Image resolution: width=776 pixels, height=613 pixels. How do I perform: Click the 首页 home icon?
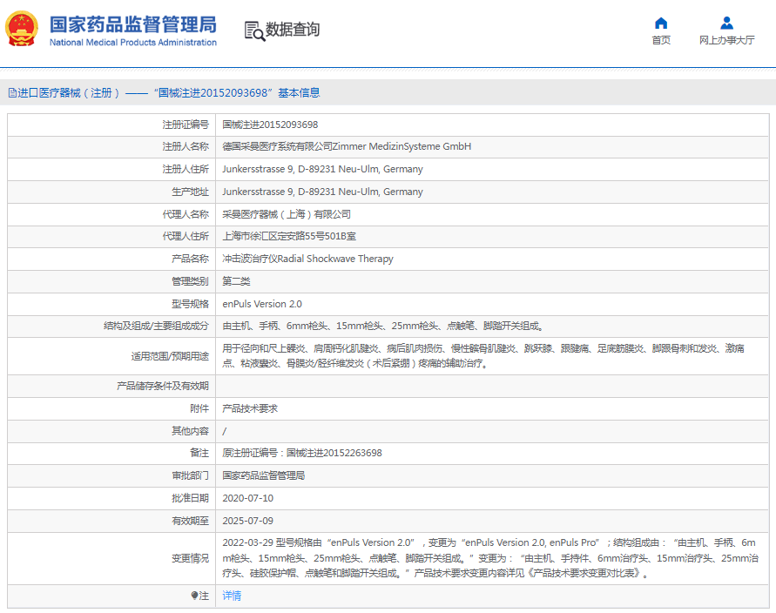pyautogui.click(x=661, y=23)
